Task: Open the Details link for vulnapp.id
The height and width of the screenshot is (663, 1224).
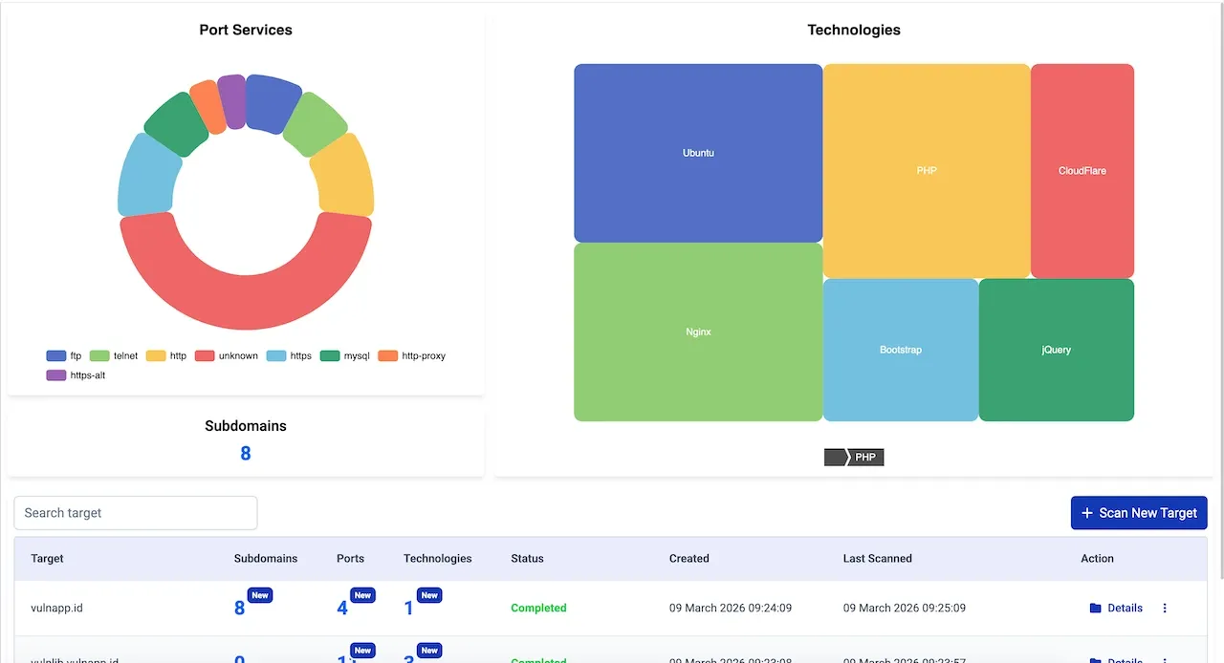Action: click(x=1125, y=609)
